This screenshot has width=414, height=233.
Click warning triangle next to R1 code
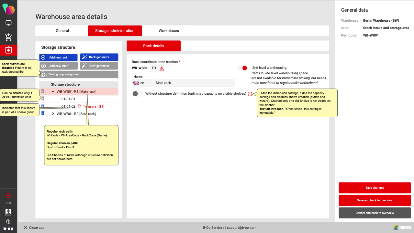(x=162, y=68)
